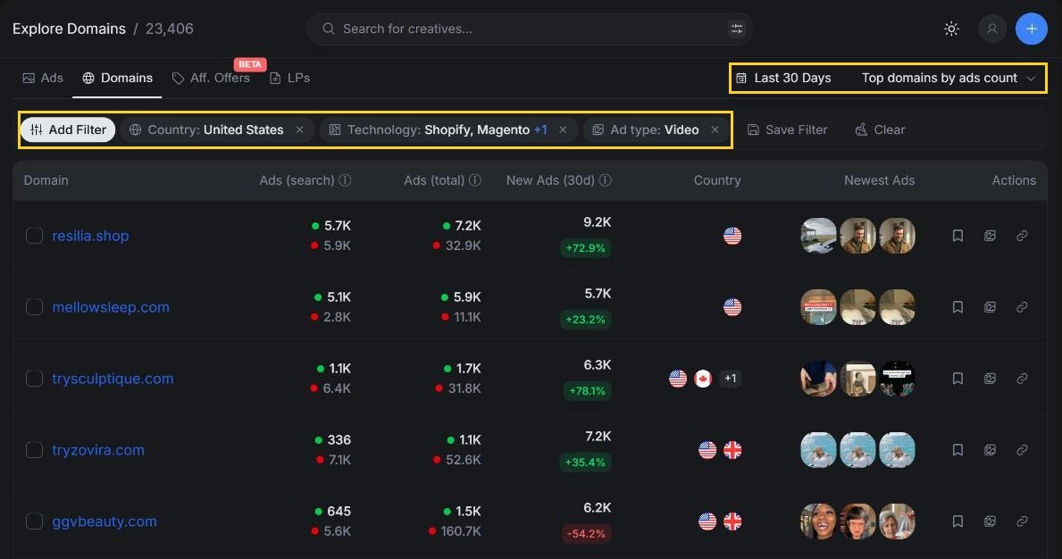Bookmark ggvbeauty.com domain
The height and width of the screenshot is (559, 1062).
point(957,521)
